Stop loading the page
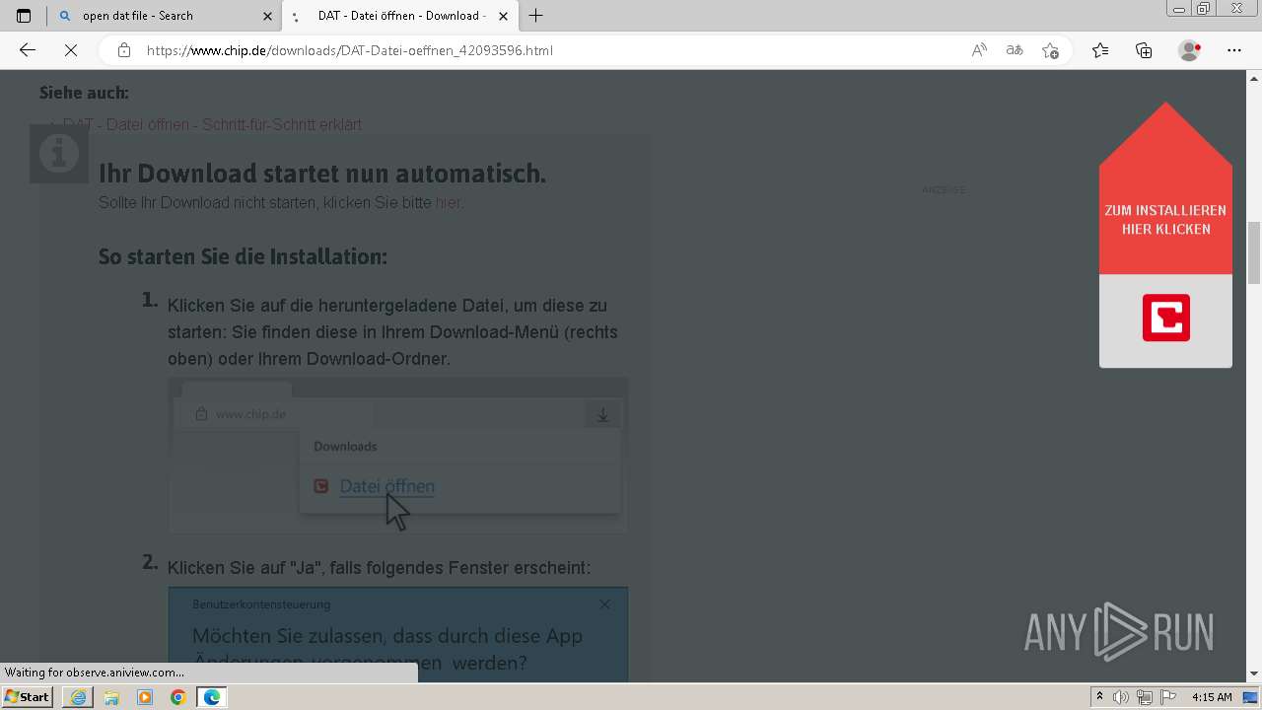1262x710 pixels. click(x=71, y=50)
